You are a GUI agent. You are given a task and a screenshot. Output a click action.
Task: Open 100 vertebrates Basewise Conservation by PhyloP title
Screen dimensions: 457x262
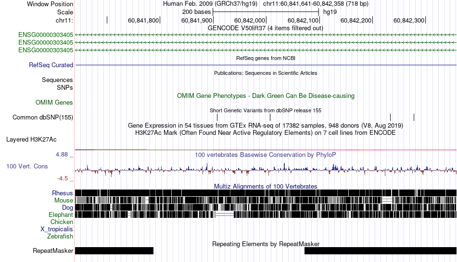266,155
